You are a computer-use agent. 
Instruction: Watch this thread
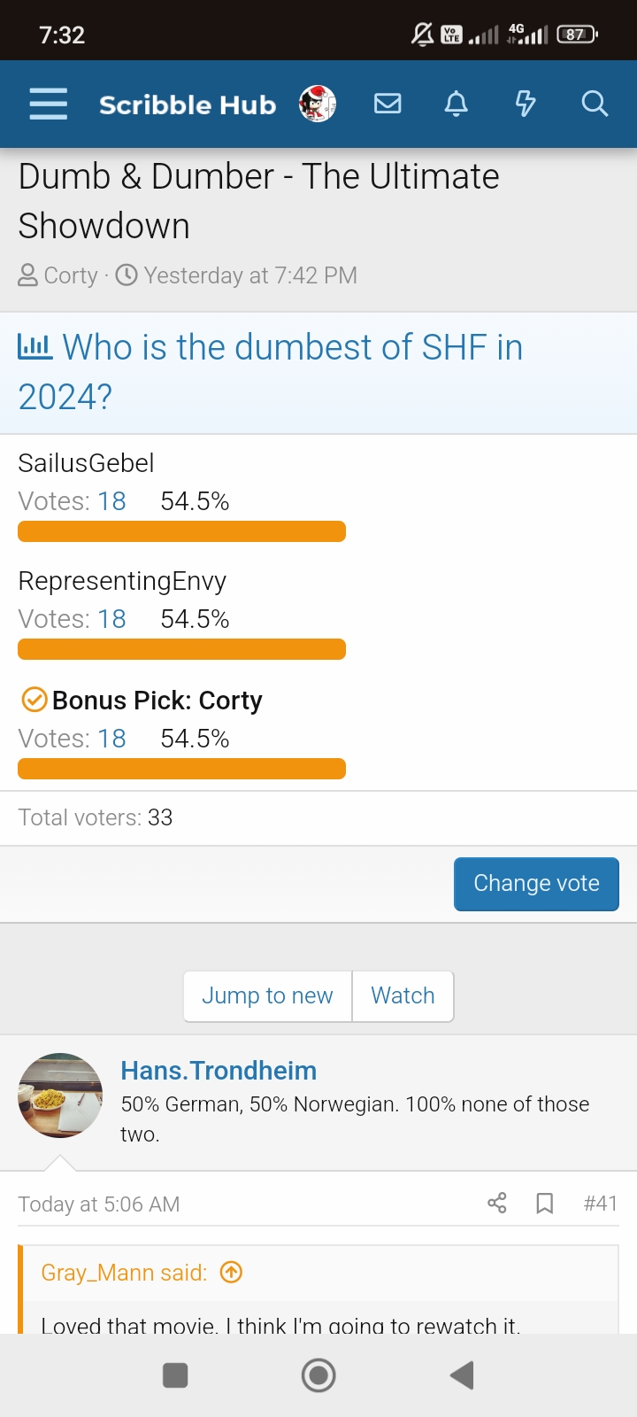403,995
